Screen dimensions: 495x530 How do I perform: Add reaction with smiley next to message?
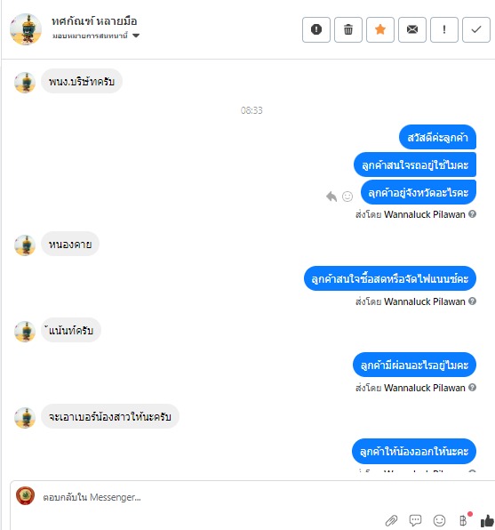pyautogui.click(x=347, y=196)
